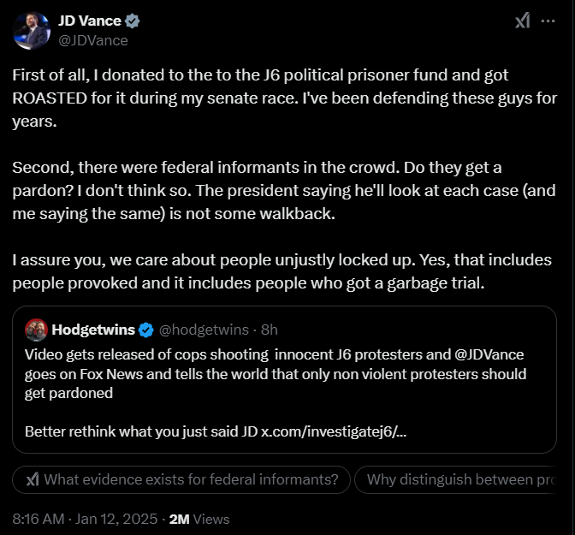Image resolution: width=575 pixels, height=535 pixels.
Task: Click JD Vance's verified badge
Action: (133, 21)
